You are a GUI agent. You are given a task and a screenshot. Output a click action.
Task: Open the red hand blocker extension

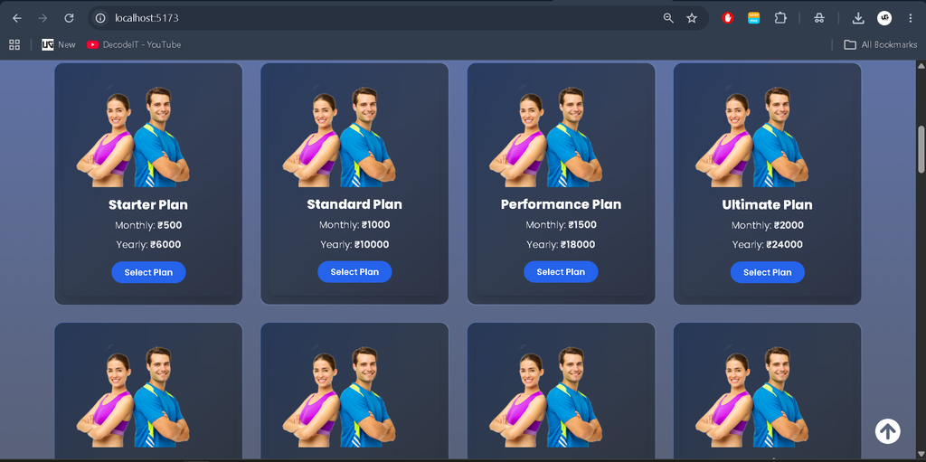coord(728,18)
